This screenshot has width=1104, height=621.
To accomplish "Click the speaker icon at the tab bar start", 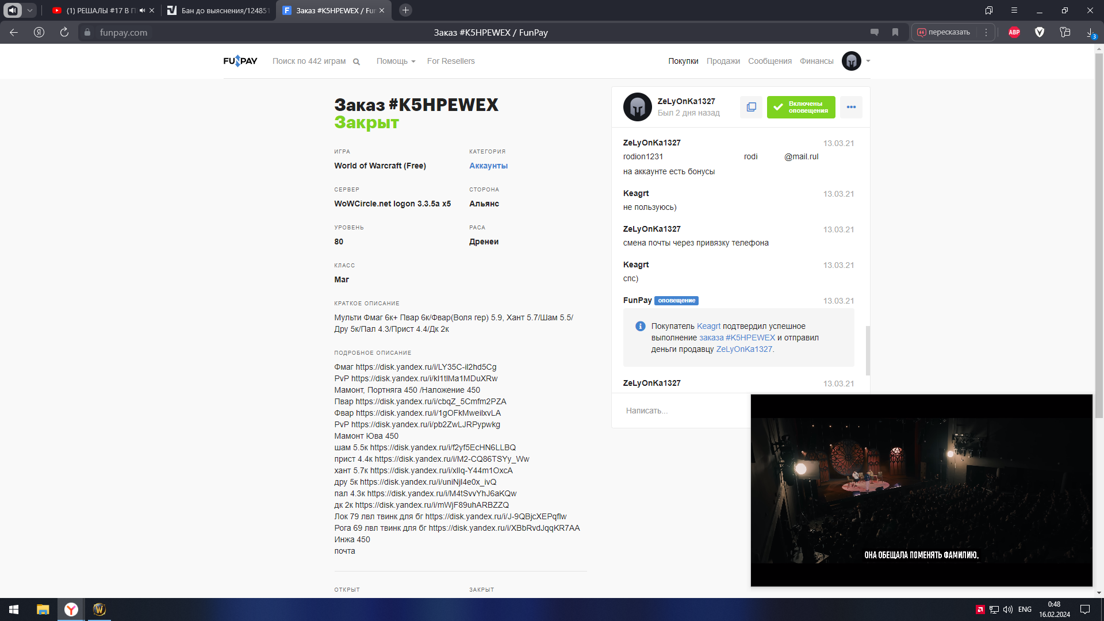I will [13, 10].
